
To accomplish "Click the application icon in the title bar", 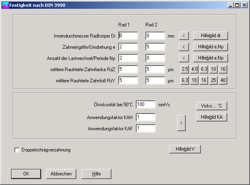I will (x=5, y=5).
